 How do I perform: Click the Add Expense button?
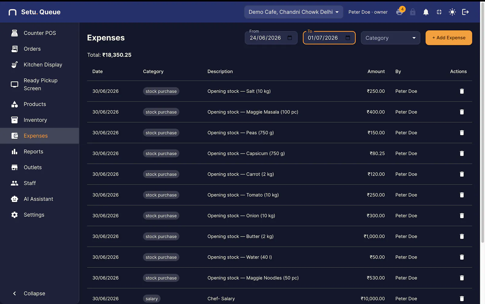[x=449, y=38]
